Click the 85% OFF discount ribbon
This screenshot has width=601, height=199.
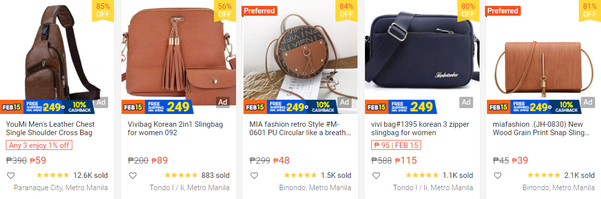[x=103, y=10]
